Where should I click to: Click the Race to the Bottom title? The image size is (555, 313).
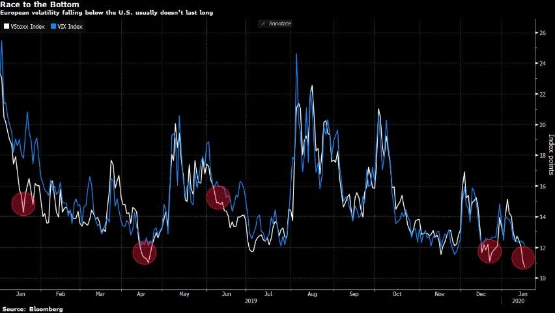[40, 5]
